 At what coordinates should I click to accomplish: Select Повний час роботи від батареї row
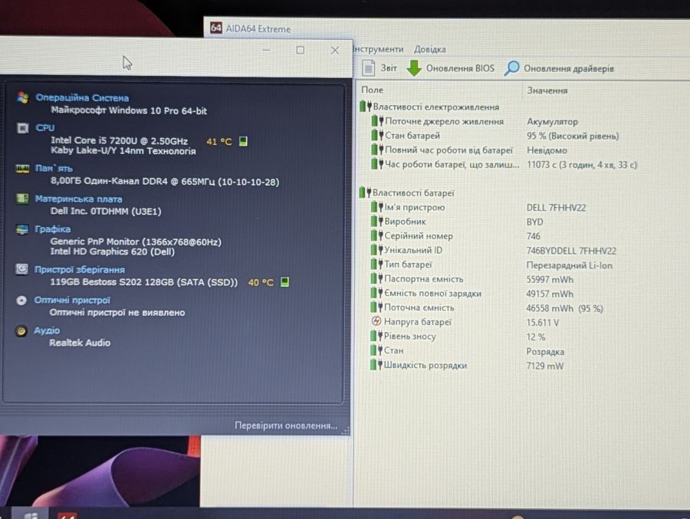coord(468,150)
